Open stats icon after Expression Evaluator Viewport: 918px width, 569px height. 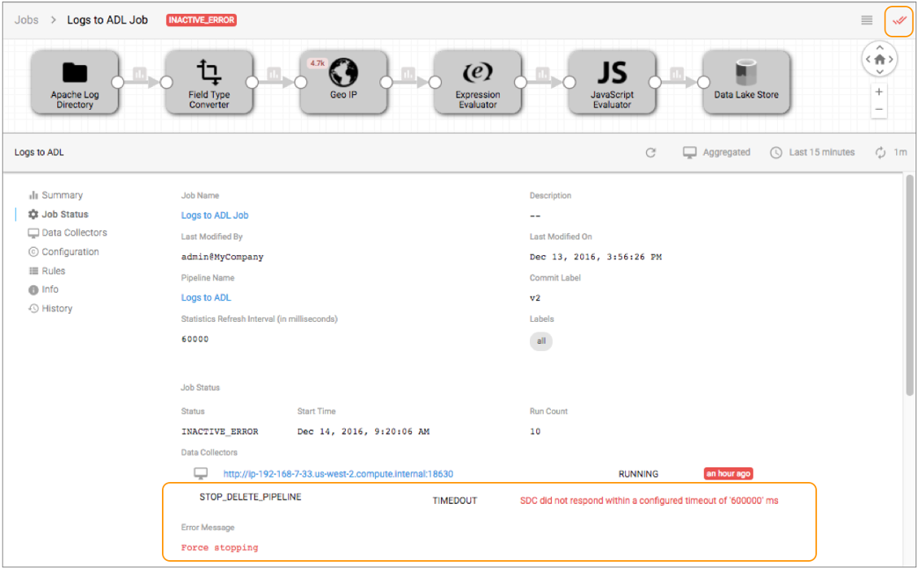click(x=543, y=74)
